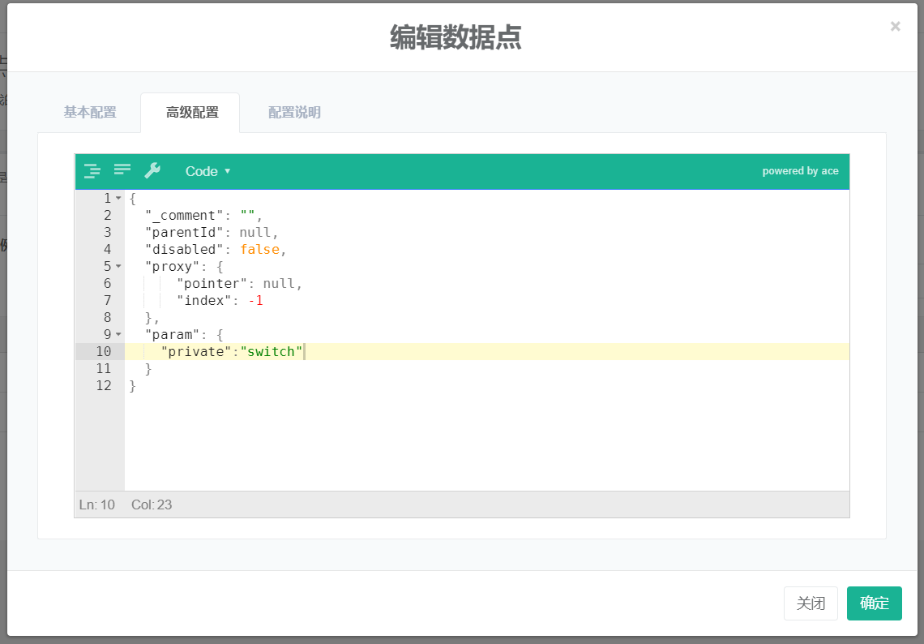Click the "_comment" key on line 2
This screenshot has height=644, width=924.
click(184, 215)
